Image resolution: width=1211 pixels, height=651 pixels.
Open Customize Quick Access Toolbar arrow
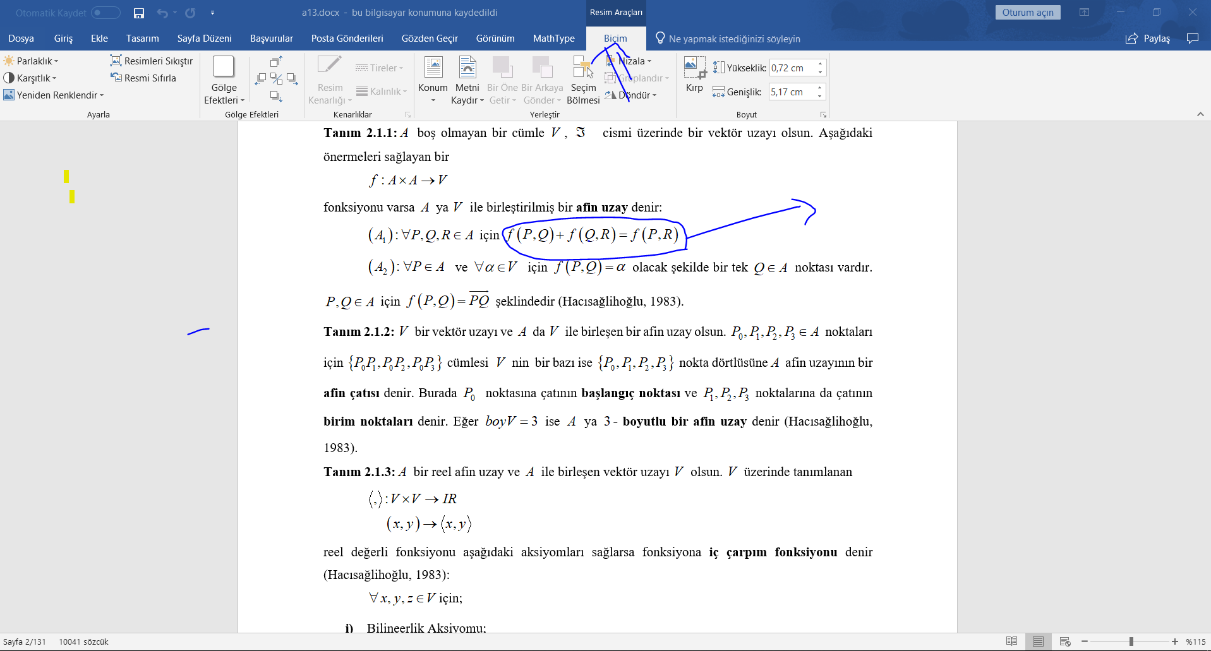212,13
